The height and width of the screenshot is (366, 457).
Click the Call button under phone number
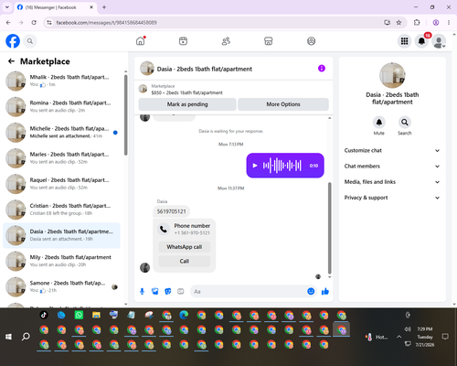(185, 261)
